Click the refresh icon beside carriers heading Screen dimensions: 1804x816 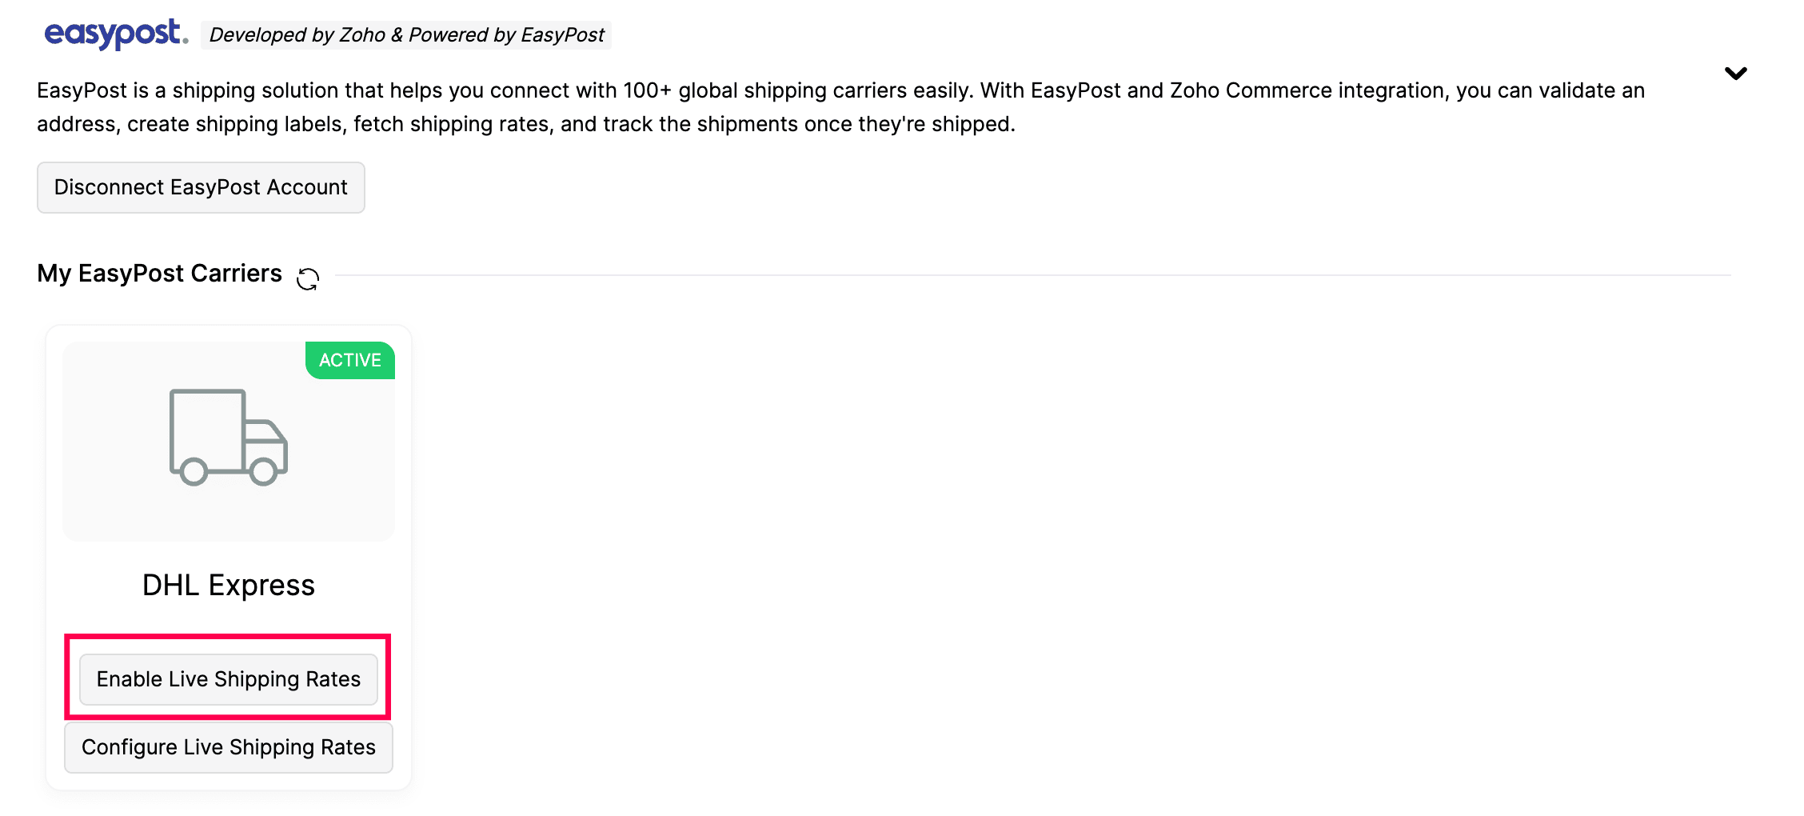[308, 278]
